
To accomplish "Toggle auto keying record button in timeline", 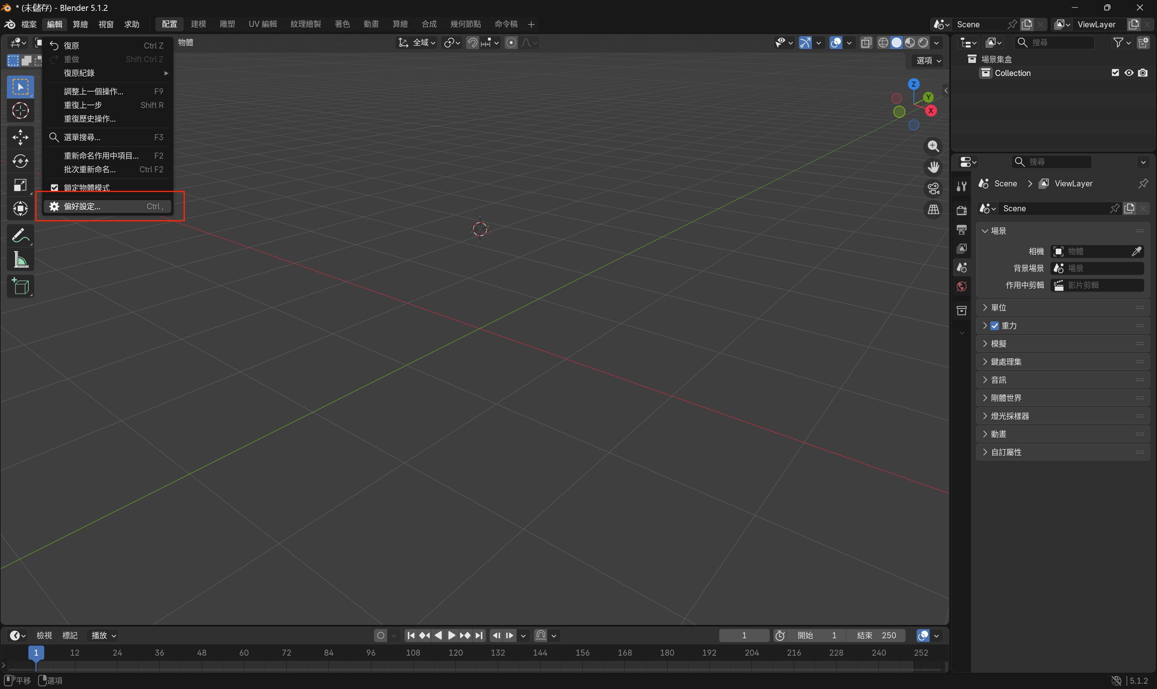I will click(381, 635).
